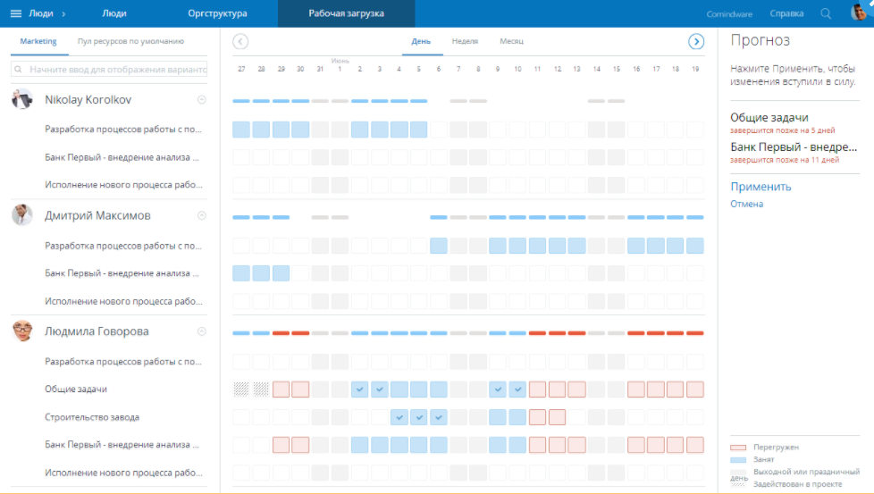Open the hamburger main menu

tap(15, 13)
